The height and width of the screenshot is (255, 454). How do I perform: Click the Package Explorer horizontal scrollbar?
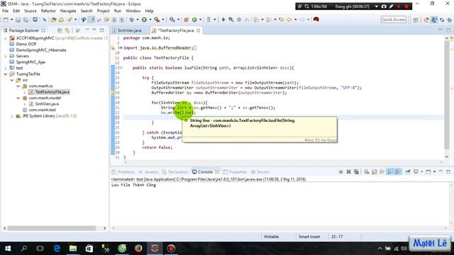coord(52,228)
